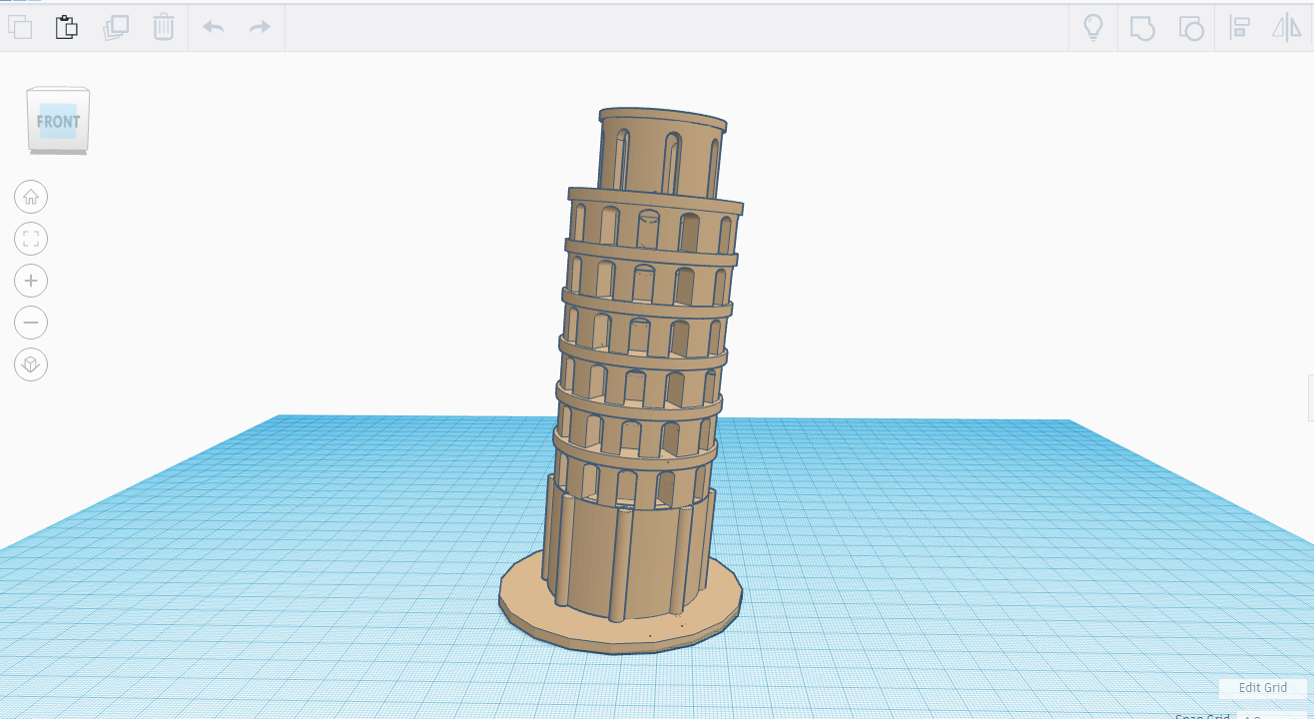Group the selected shapes
The height and width of the screenshot is (719, 1314).
pos(1141,27)
